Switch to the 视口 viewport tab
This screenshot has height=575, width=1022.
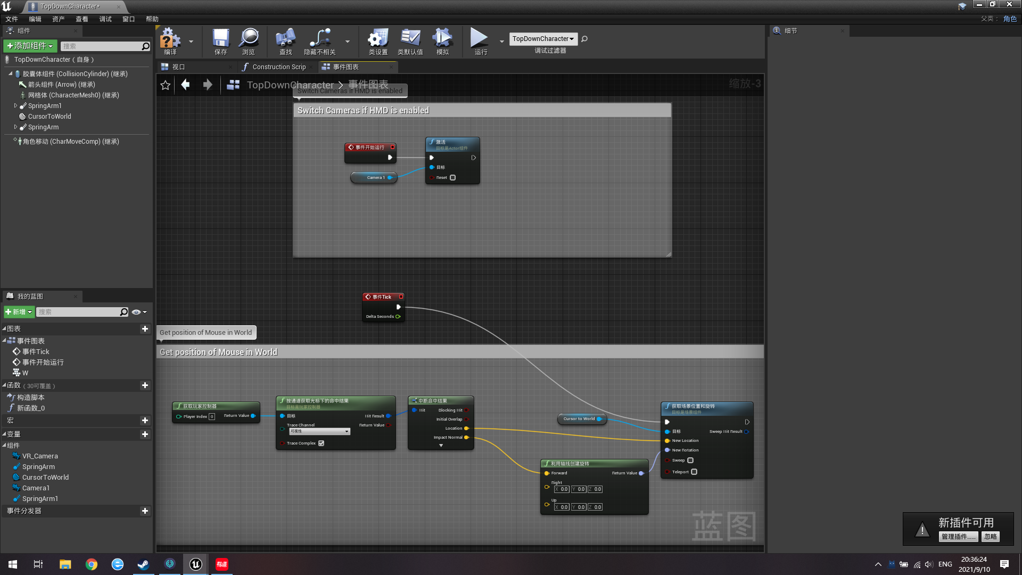pyautogui.click(x=197, y=67)
